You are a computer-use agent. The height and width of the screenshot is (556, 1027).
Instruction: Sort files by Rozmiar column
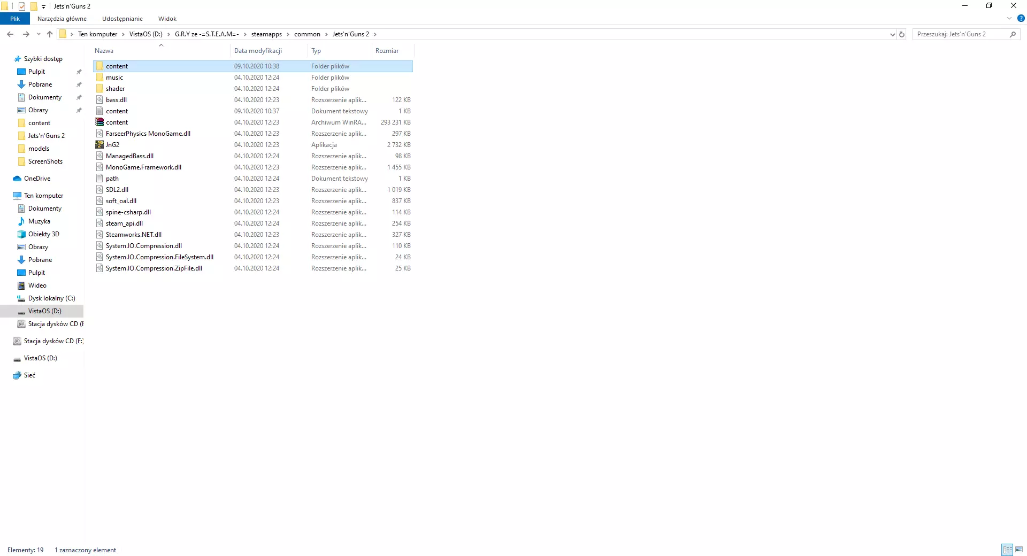click(393, 51)
